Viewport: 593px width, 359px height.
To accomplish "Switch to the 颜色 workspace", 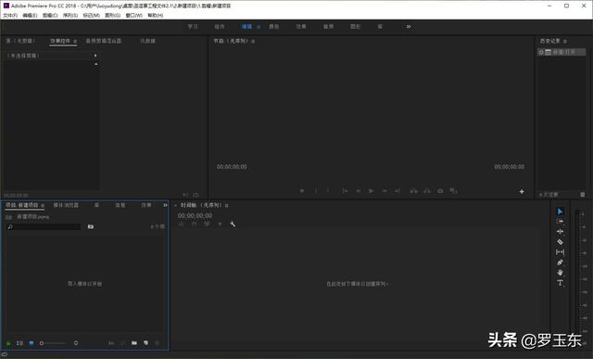I will click(274, 27).
